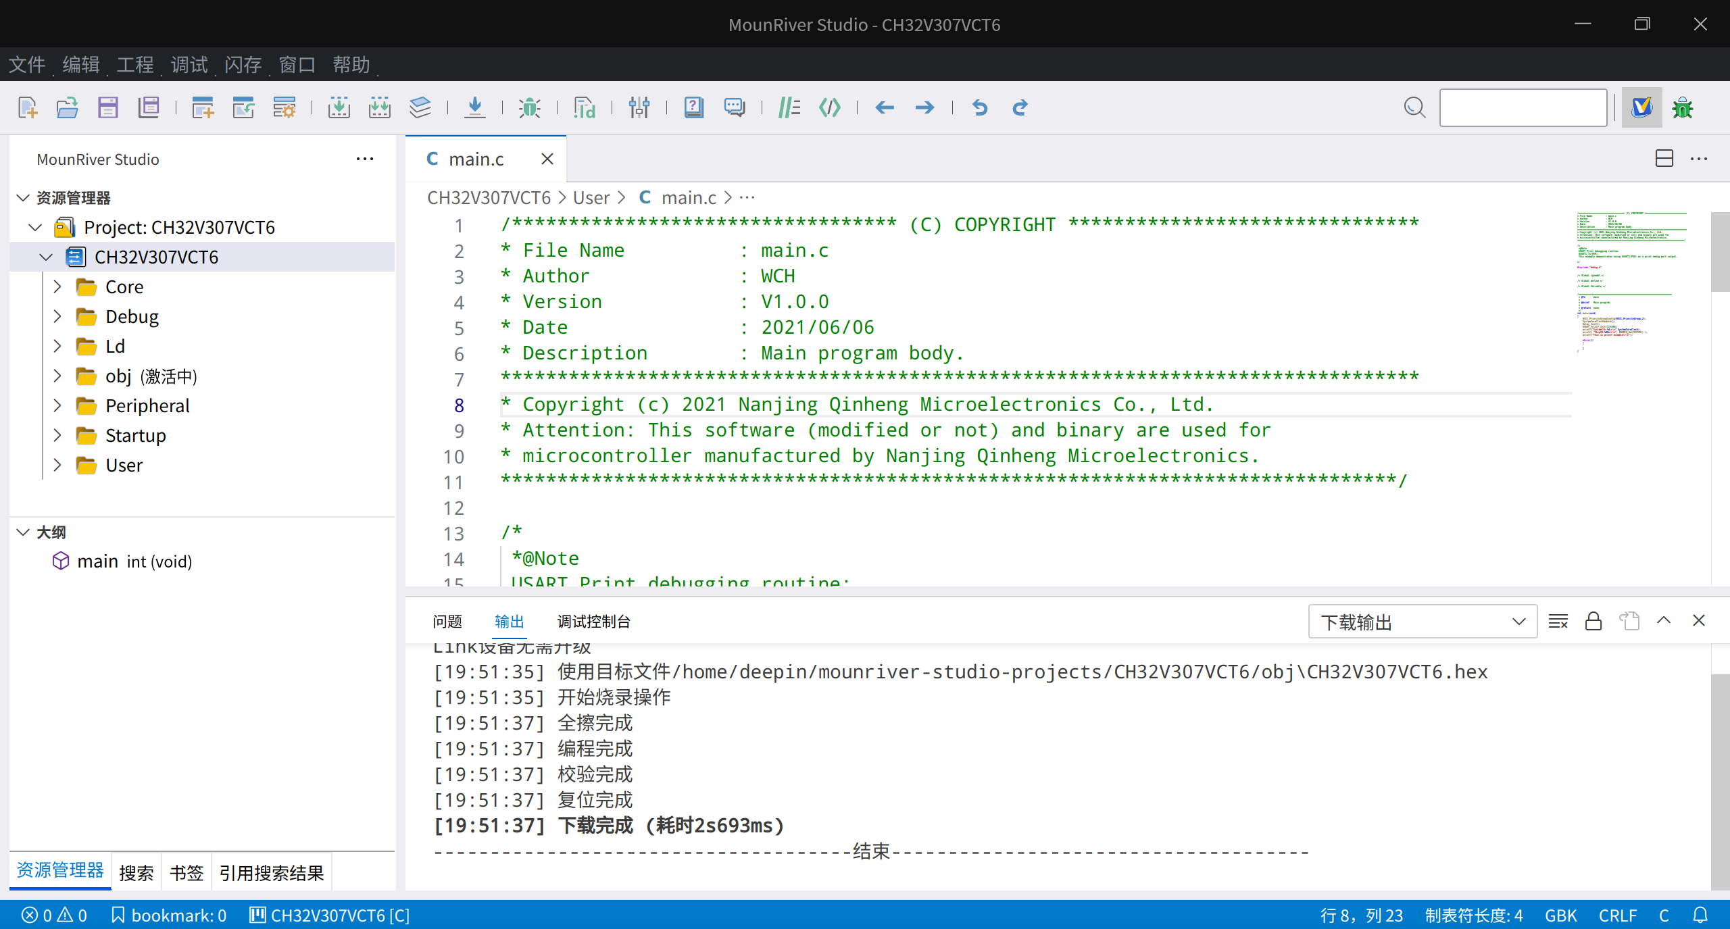Toggle split editor layout button
This screenshot has width=1730, height=929.
tap(1664, 159)
